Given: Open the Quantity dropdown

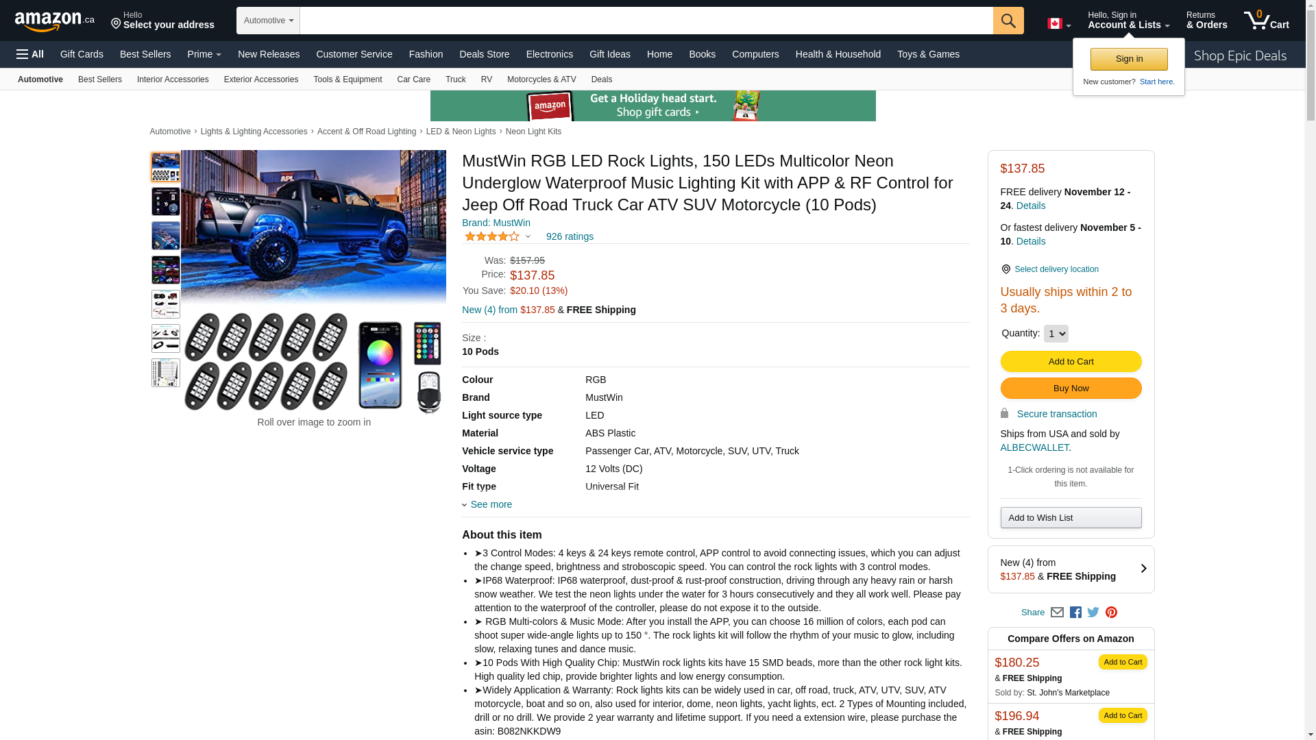Looking at the screenshot, I should (x=1056, y=334).
